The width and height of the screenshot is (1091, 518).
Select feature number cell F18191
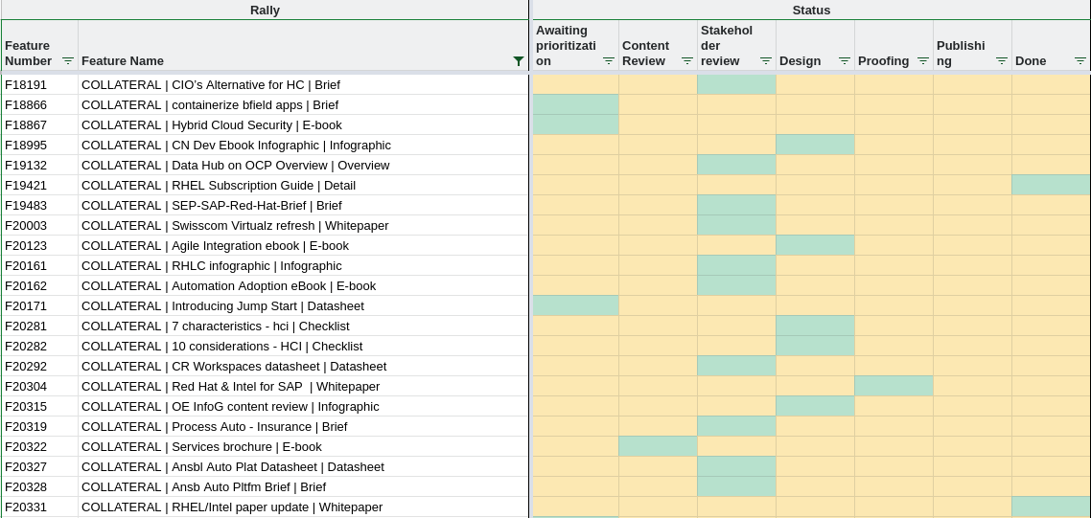(39, 84)
